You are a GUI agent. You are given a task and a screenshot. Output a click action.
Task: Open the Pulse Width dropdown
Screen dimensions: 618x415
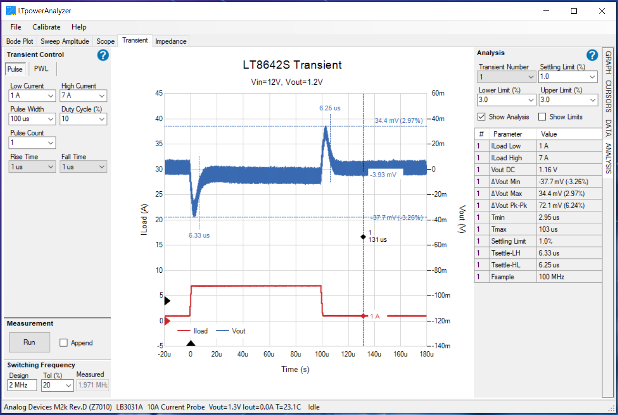pos(51,119)
